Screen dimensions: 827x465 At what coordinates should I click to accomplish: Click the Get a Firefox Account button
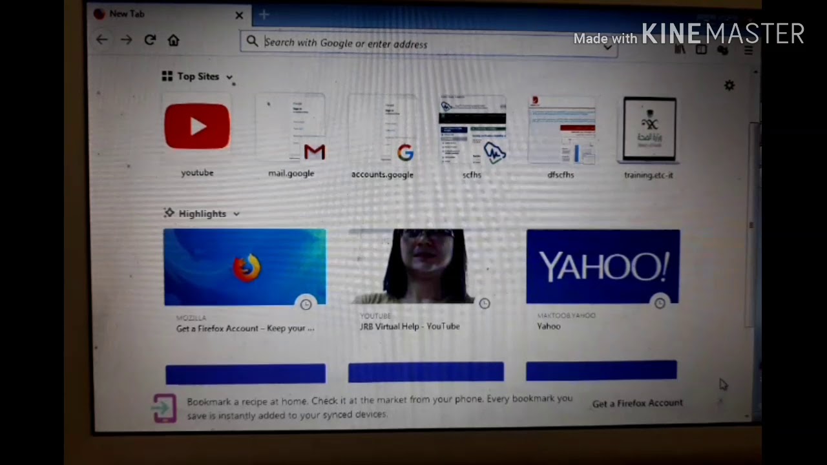(637, 403)
